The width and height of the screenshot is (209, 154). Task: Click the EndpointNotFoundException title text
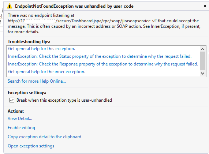pos(74,6)
